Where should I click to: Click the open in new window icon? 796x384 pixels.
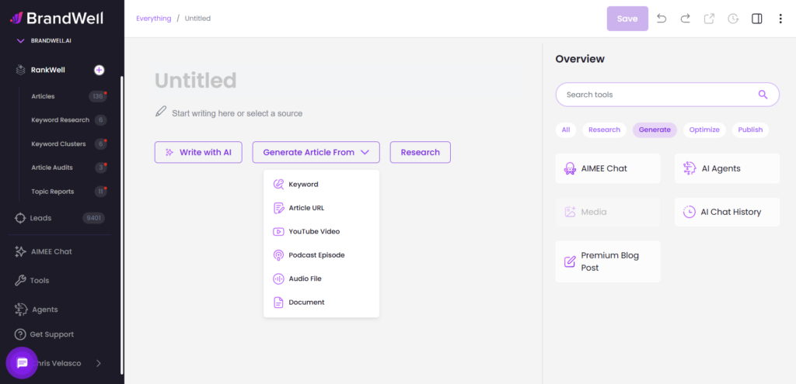coord(709,19)
